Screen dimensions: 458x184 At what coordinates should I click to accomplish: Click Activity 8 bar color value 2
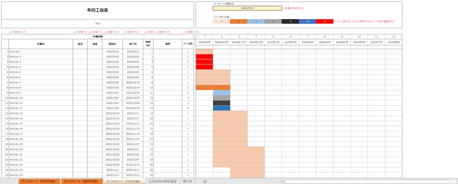[188, 87]
